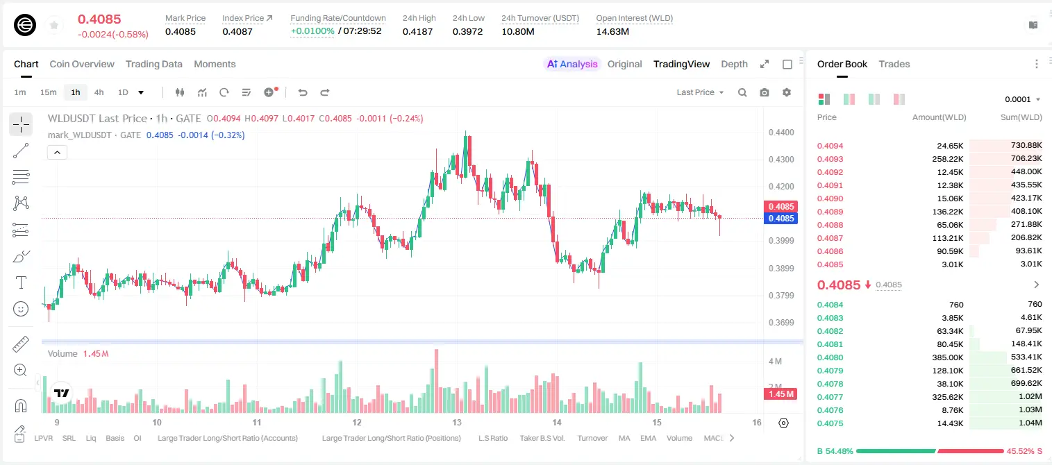
Task: Select the trend line drawing tool
Action: 21,151
